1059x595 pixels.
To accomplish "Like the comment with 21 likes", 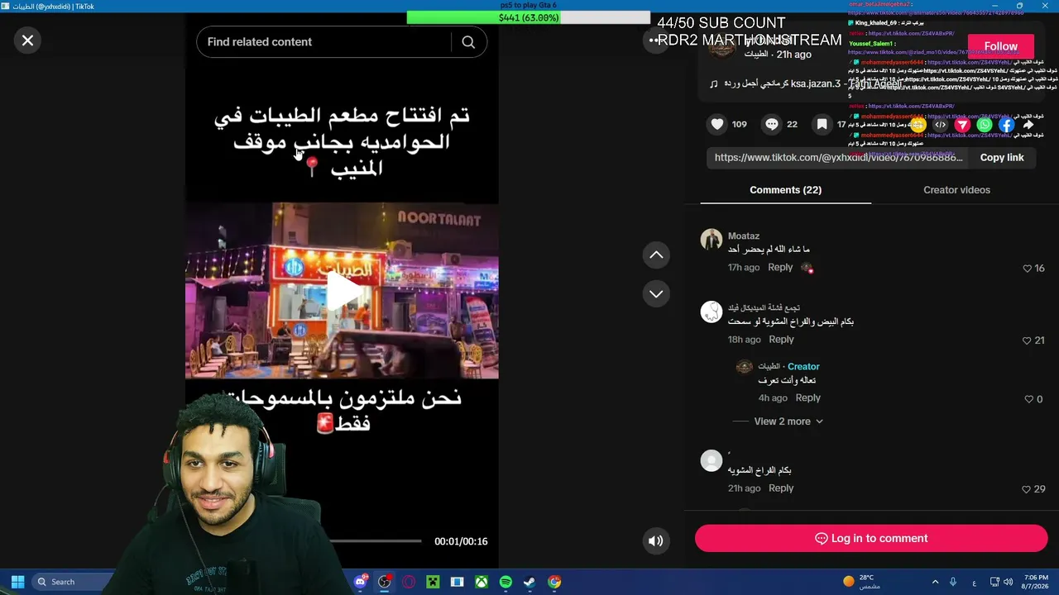I will coord(1028,340).
